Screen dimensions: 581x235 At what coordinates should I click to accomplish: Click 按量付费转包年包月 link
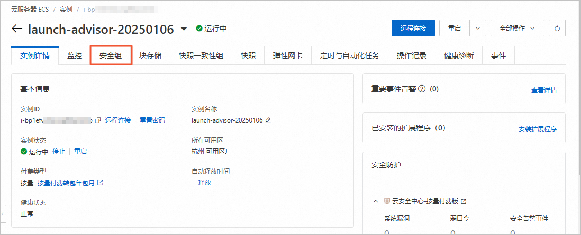coord(66,183)
